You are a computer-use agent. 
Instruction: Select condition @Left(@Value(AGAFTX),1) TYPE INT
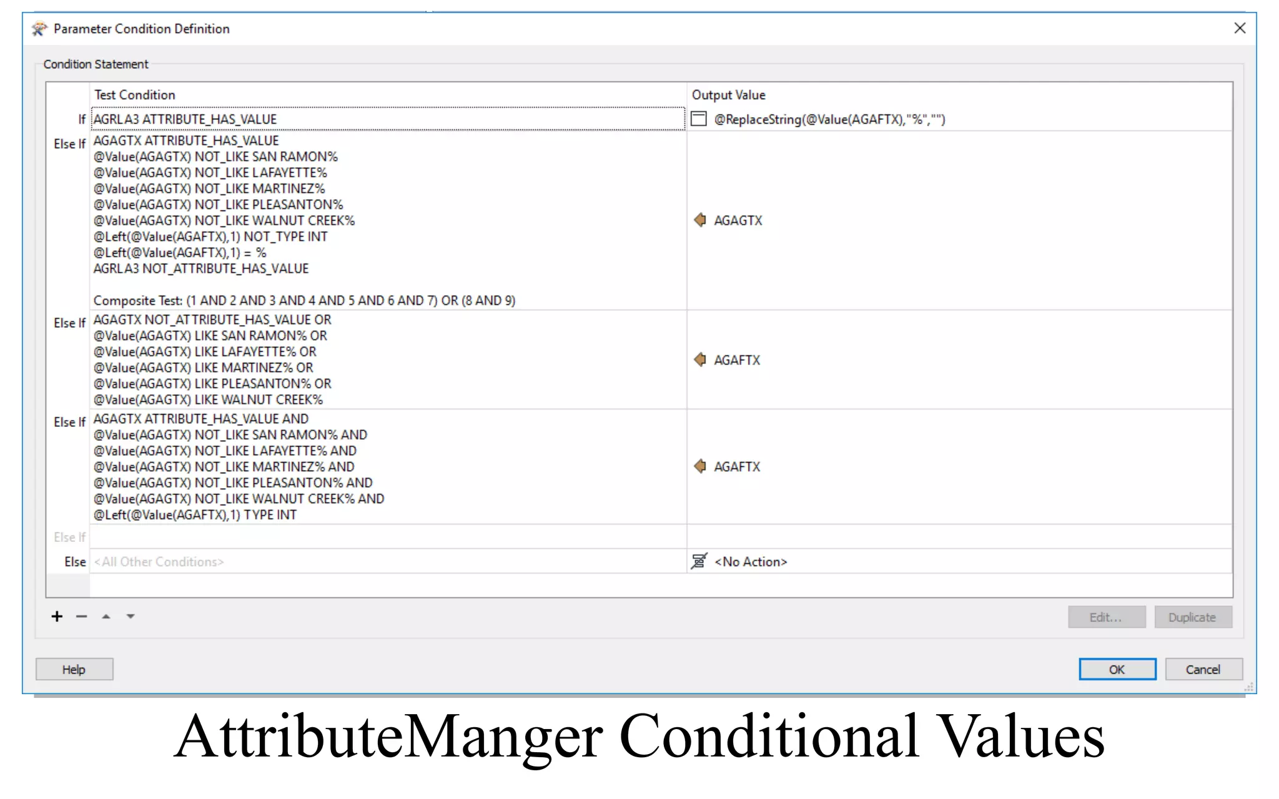click(195, 515)
